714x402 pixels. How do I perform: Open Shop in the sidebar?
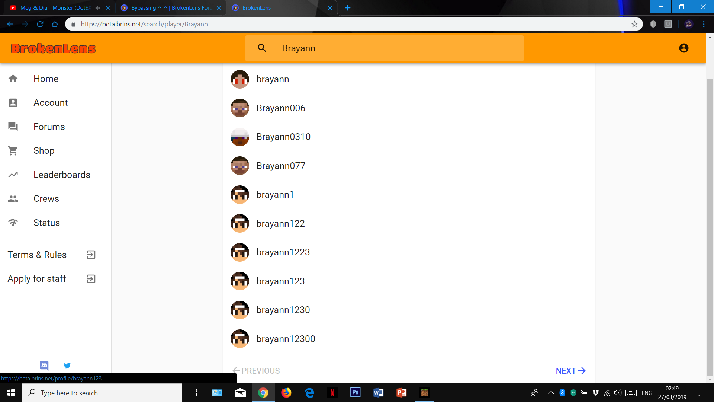pos(55,151)
